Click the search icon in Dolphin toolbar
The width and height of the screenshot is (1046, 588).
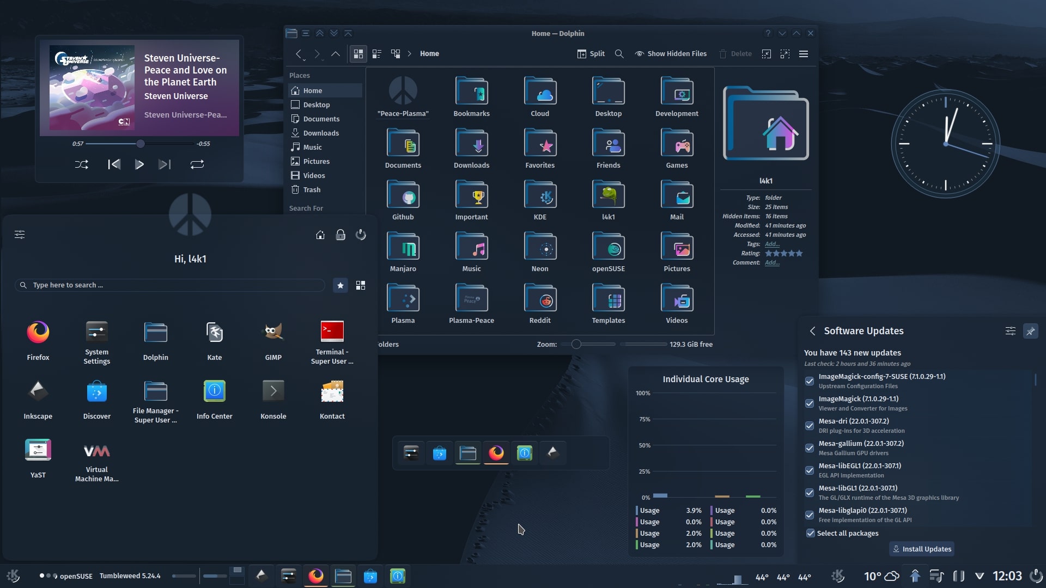[x=619, y=54]
